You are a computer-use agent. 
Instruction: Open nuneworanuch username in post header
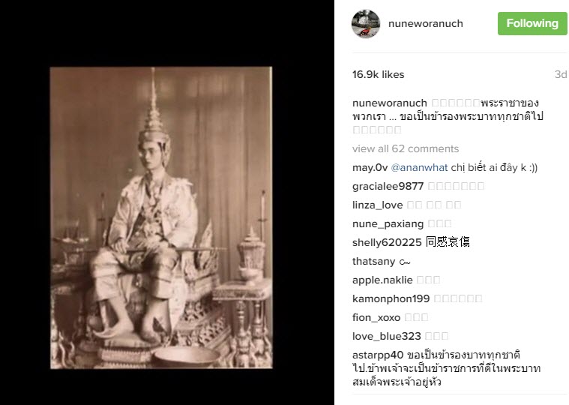425,23
